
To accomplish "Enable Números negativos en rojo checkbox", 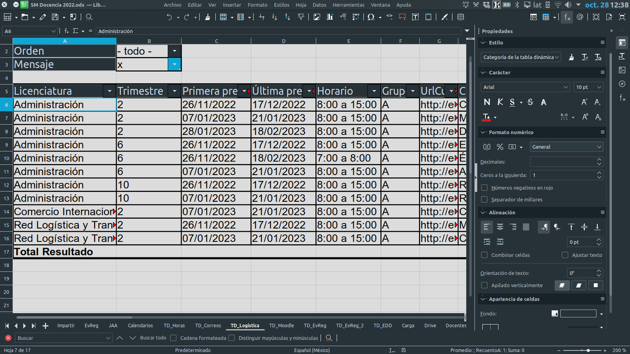I will tap(485, 188).
